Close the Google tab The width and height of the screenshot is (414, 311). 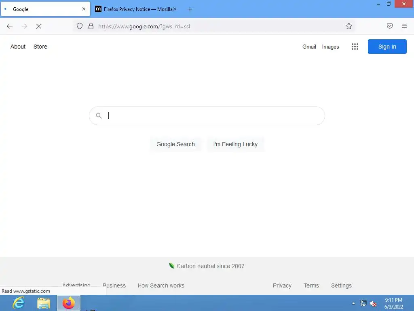pyautogui.click(x=84, y=9)
